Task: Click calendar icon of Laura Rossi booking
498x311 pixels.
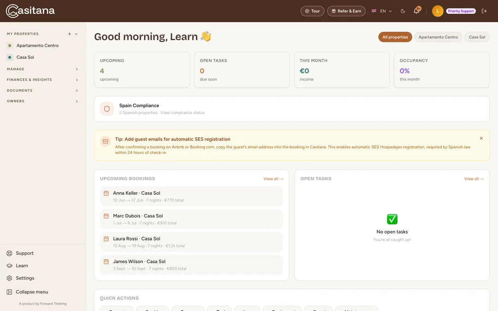Action: [106, 239]
